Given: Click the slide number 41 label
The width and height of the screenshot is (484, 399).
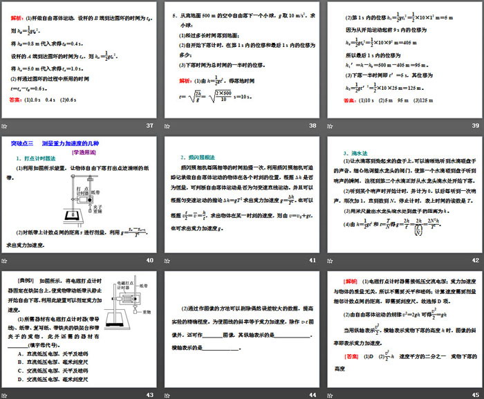Looking at the screenshot, I should pos(312,260).
